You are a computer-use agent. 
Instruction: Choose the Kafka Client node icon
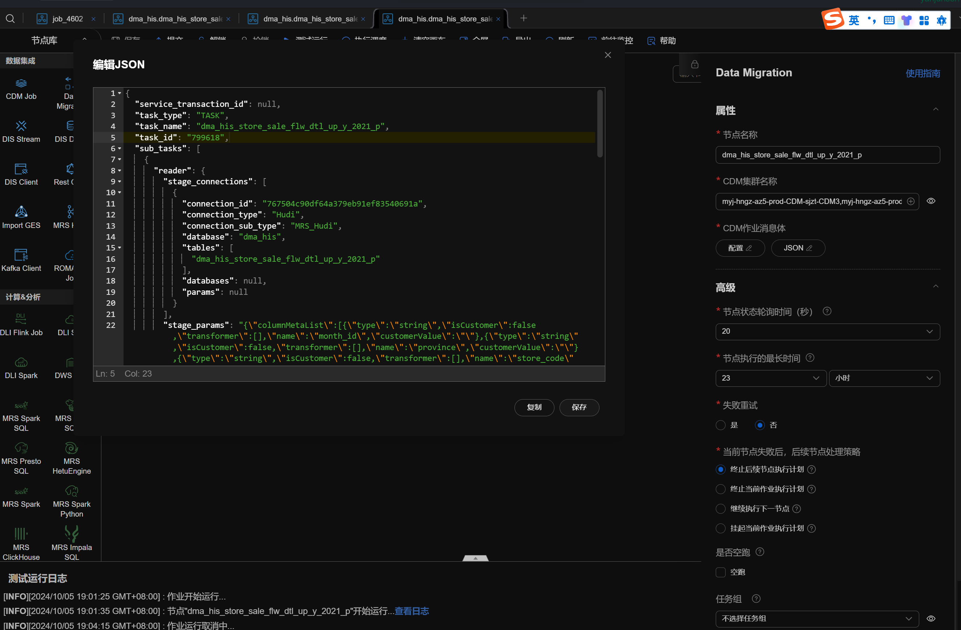tap(21, 255)
